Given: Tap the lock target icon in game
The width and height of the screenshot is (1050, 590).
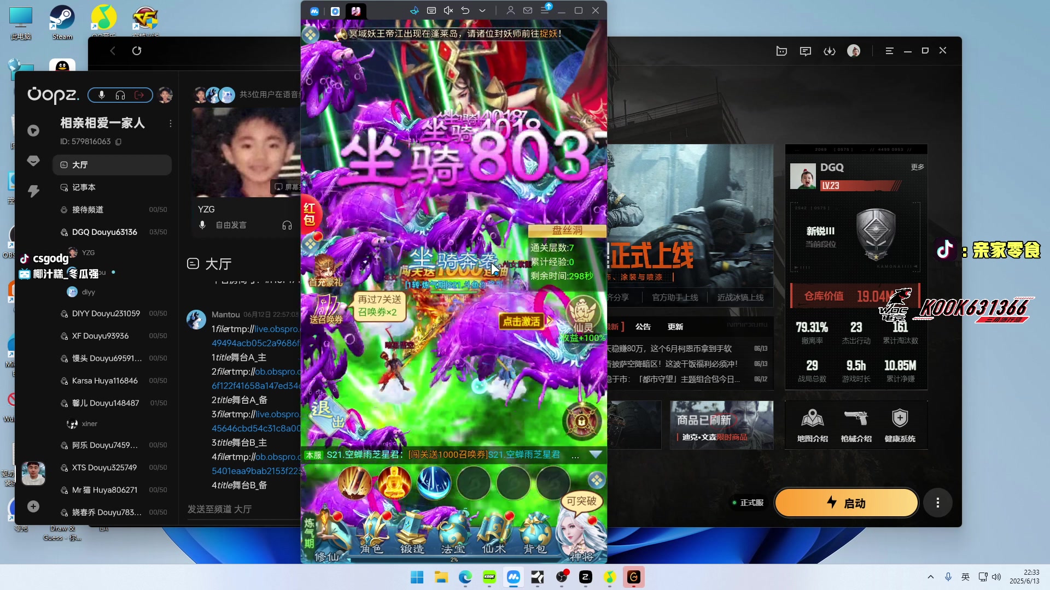Looking at the screenshot, I should pyautogui.click(x=581, y=421).
